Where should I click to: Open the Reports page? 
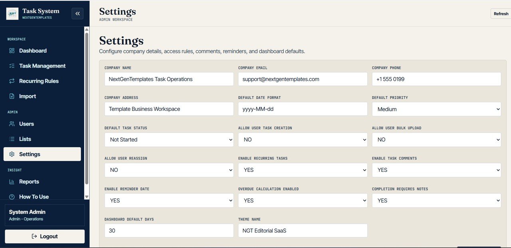tap(42, 181)
